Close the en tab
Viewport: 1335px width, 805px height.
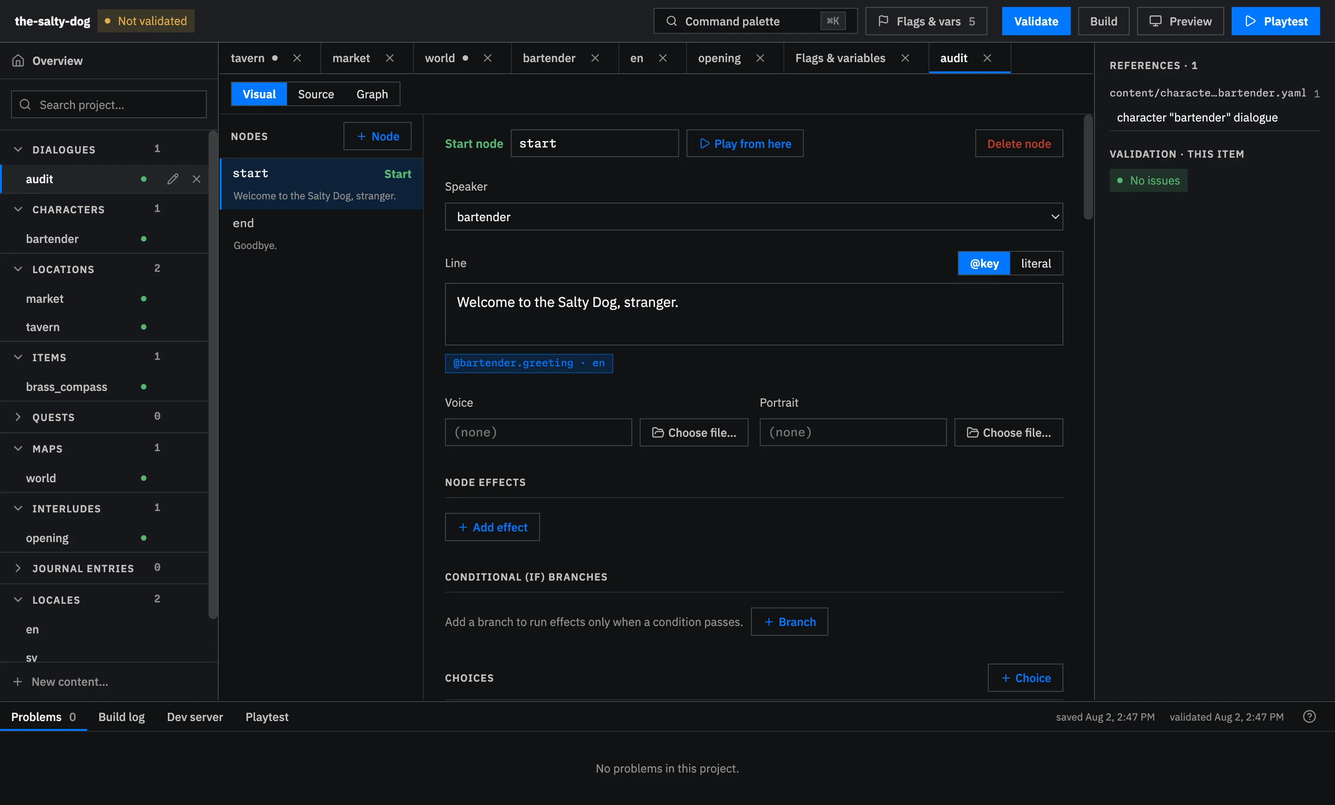coord(662,58)
